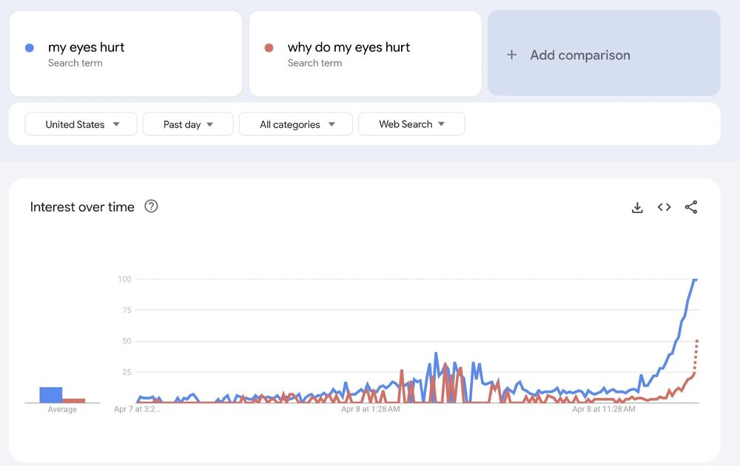Click the red dot for why do my eyes hurt
740x466 pixels.
point(269,47)
